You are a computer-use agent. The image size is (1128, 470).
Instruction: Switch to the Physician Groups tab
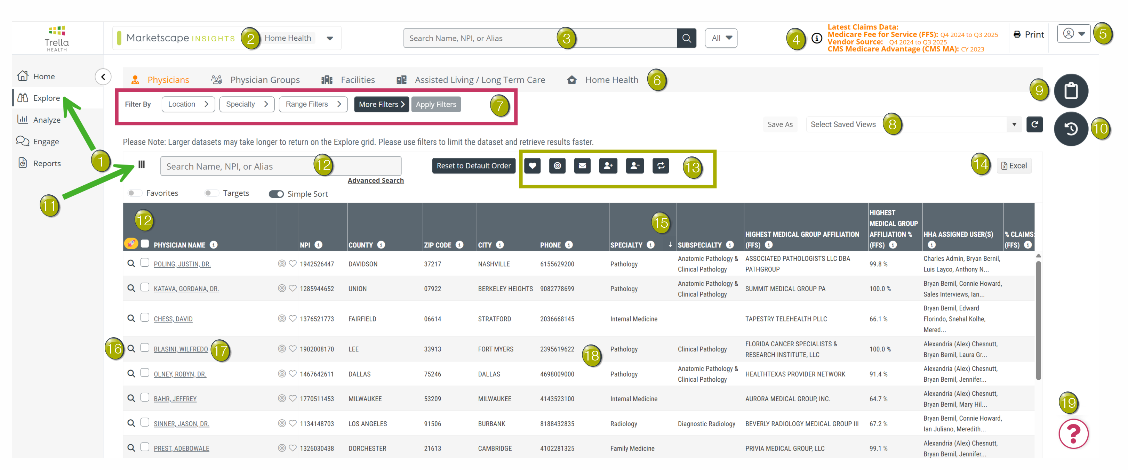point(256,80)
